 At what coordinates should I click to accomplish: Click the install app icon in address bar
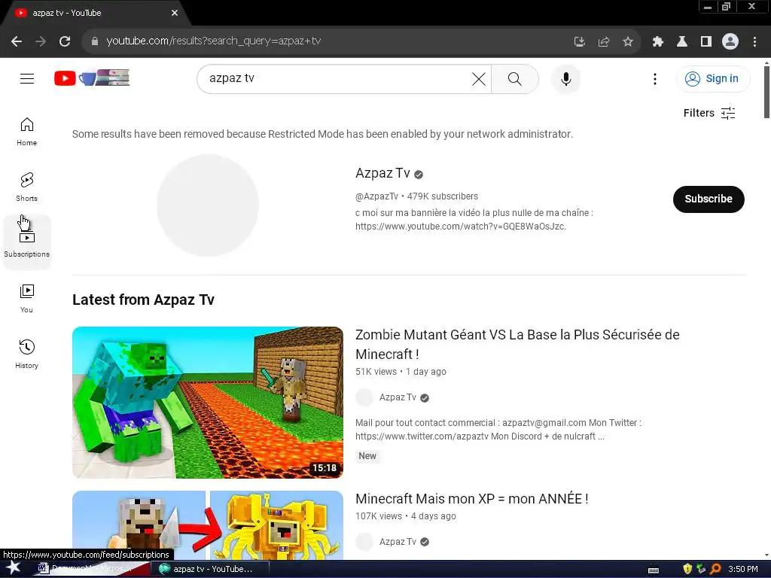click(580, 42)
